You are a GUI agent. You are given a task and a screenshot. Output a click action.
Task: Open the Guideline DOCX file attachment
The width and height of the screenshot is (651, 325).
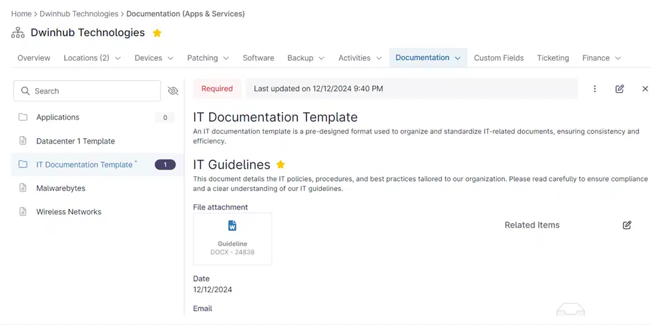232,239
